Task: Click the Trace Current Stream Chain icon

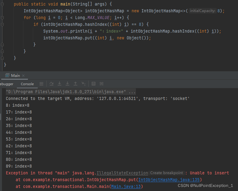Action: coord(102,84)
